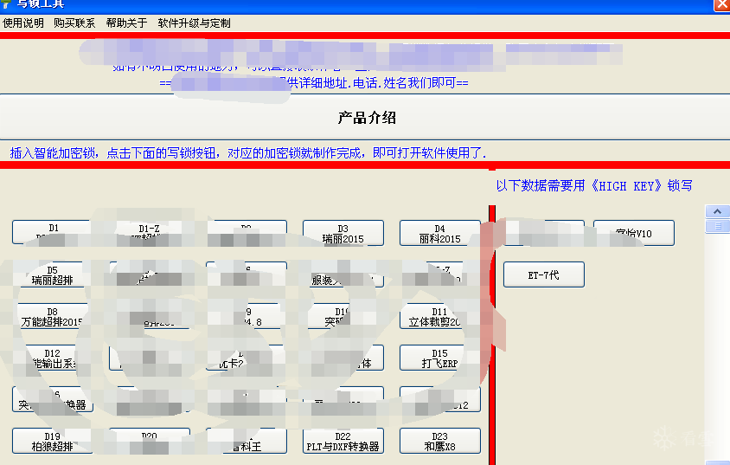
Task: Click the D15 打飞ERP button
Action: (x=440, y=358)
